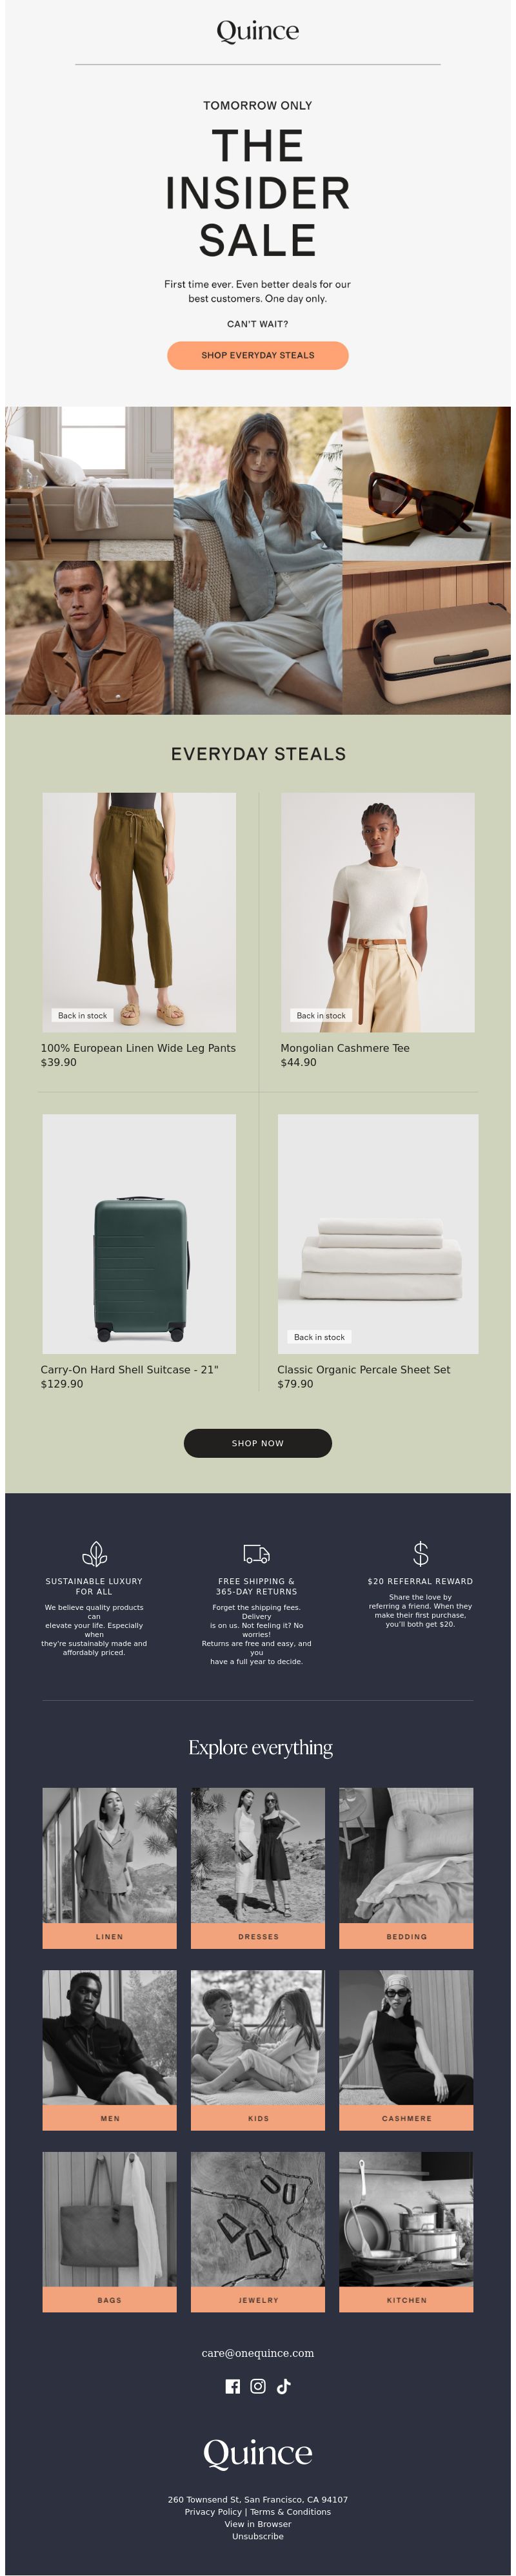Image resolution: width=516 pixels, height=2576 pixels.
Task: Open the Instagram icon link
Action: tap(258, 2386)
